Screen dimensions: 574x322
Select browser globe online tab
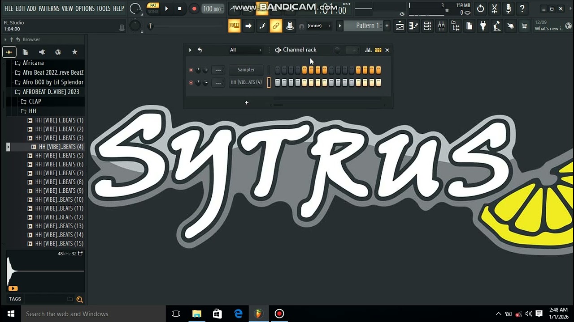point(58,52)
